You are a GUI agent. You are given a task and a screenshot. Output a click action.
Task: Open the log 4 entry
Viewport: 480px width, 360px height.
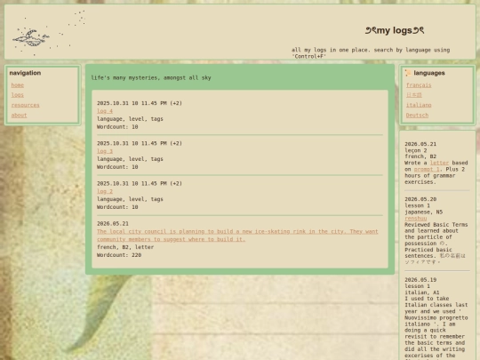[105, 111]
